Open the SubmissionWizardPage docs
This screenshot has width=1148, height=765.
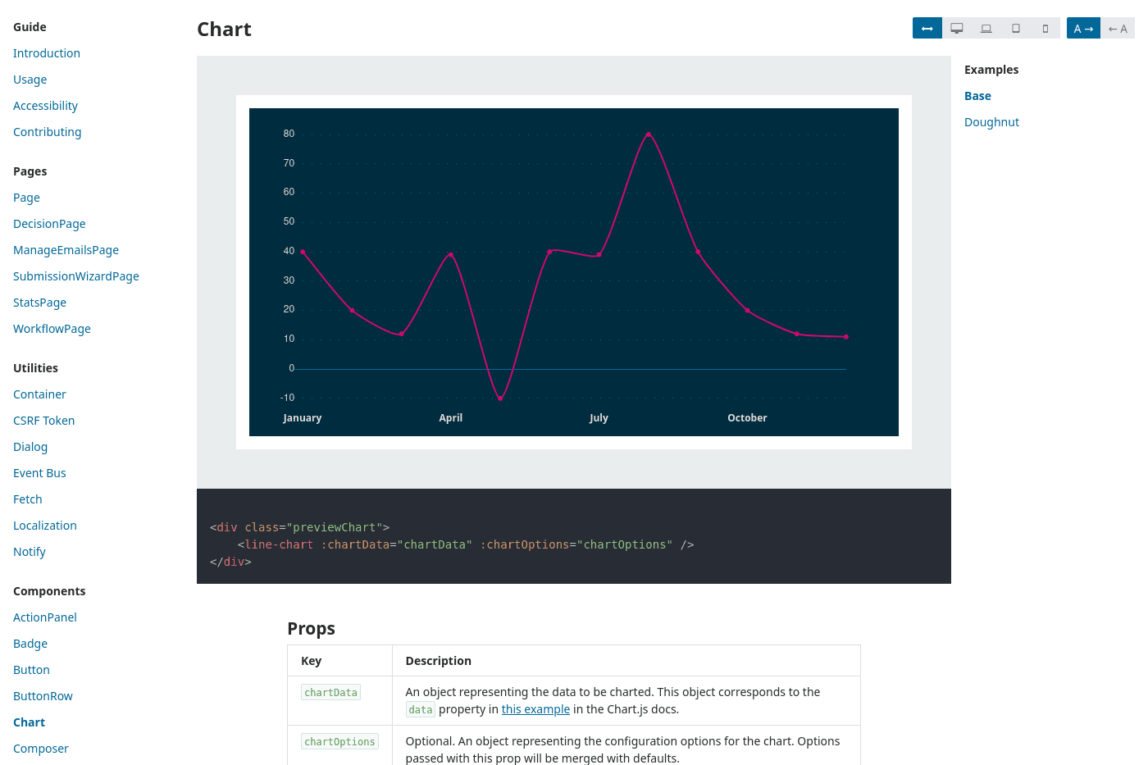75,275
